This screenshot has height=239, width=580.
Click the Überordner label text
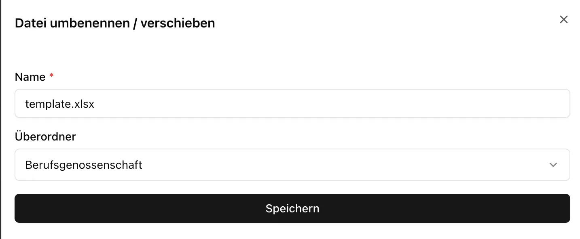(45, 136)
